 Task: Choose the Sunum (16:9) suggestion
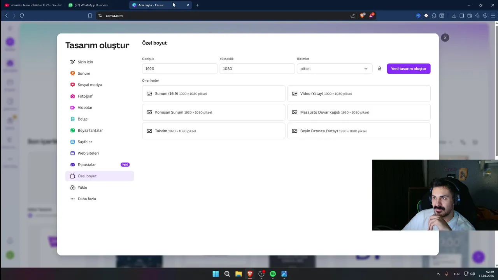[214, 94]
